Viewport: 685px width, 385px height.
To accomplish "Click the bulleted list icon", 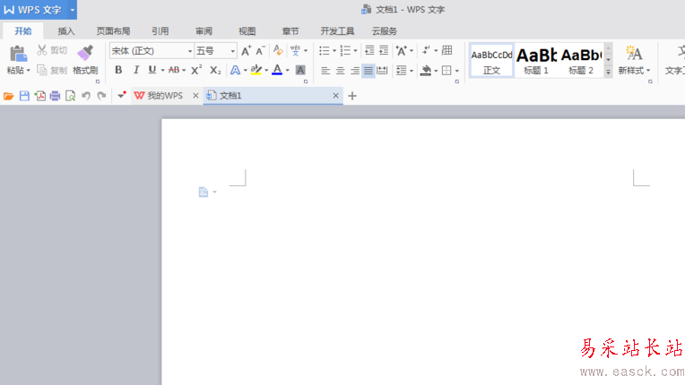I will pyautogui.click(x=325, y=50).
